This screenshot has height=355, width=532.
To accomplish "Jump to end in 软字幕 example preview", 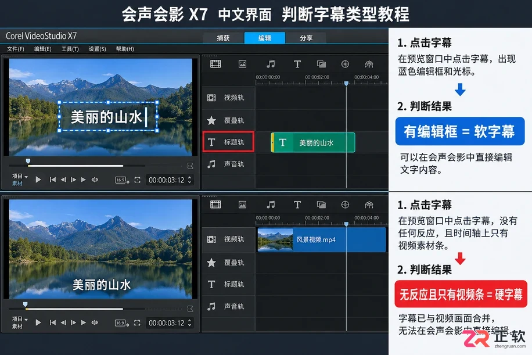I will click(x=84, y=180).
